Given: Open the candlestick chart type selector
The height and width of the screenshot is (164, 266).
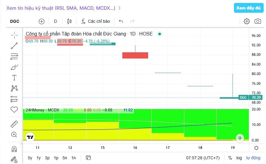Looking at the screenshot, I should [69, 21].
